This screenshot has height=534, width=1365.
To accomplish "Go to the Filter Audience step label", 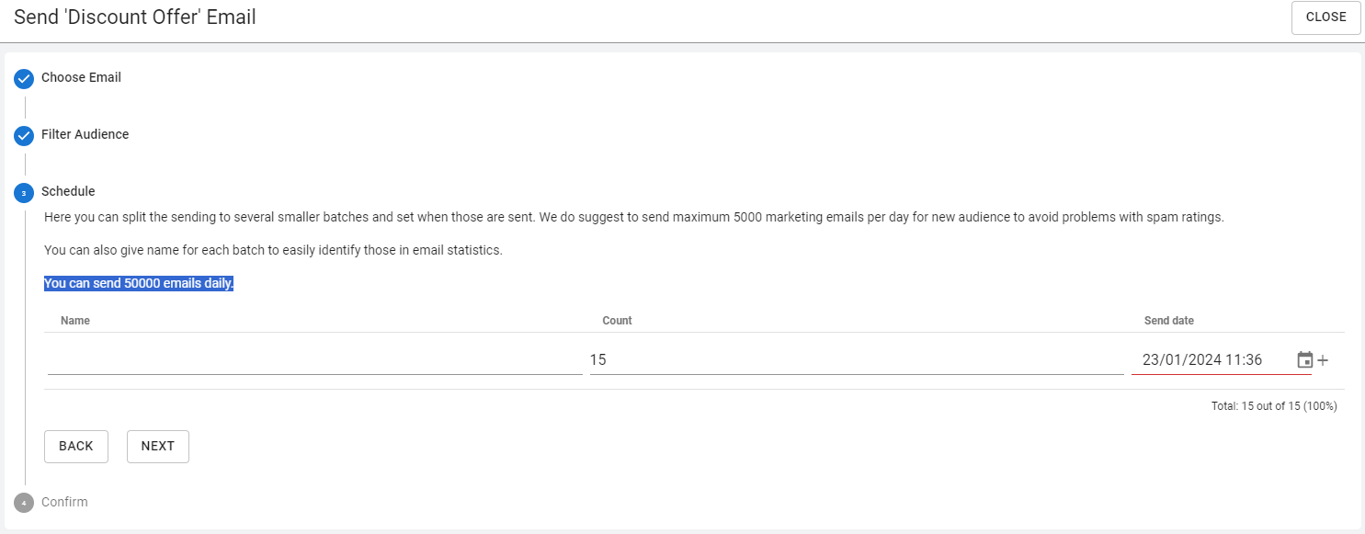I will [85, 135].
